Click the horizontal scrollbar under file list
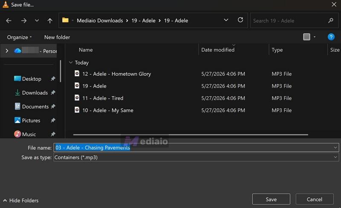341x208 pixels. click(x=191, y=134)
